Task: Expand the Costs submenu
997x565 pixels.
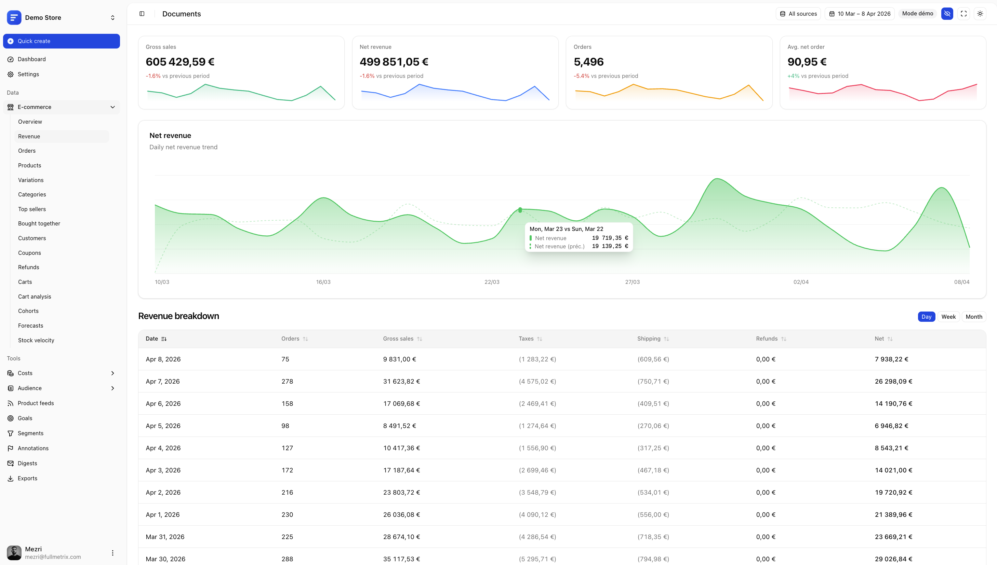Action: pos(112,373)
